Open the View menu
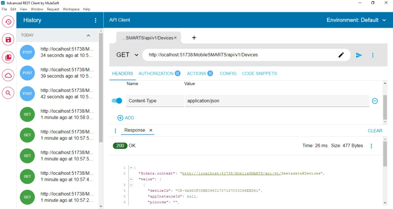Image resolution: width=393 pixels, height=209 pixels. (x=23, y=9)
